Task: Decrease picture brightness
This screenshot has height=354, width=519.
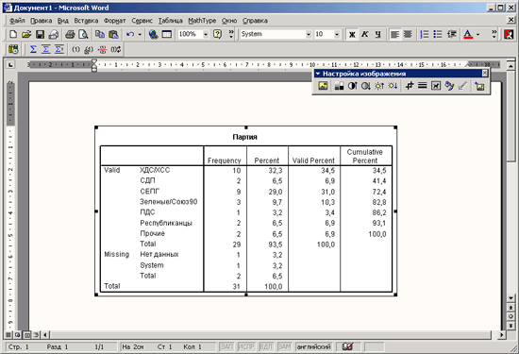Action: click(x=393, y=86)
